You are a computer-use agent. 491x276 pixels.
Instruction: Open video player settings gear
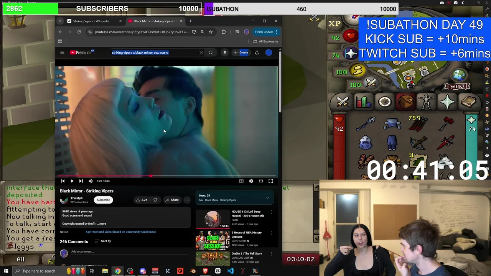[x=251, y=181]
